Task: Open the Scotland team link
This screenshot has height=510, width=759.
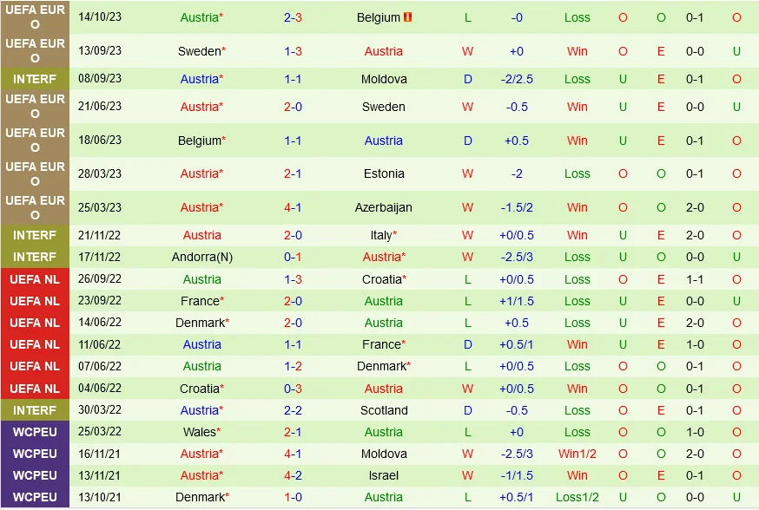Action: tap(384, 410)
